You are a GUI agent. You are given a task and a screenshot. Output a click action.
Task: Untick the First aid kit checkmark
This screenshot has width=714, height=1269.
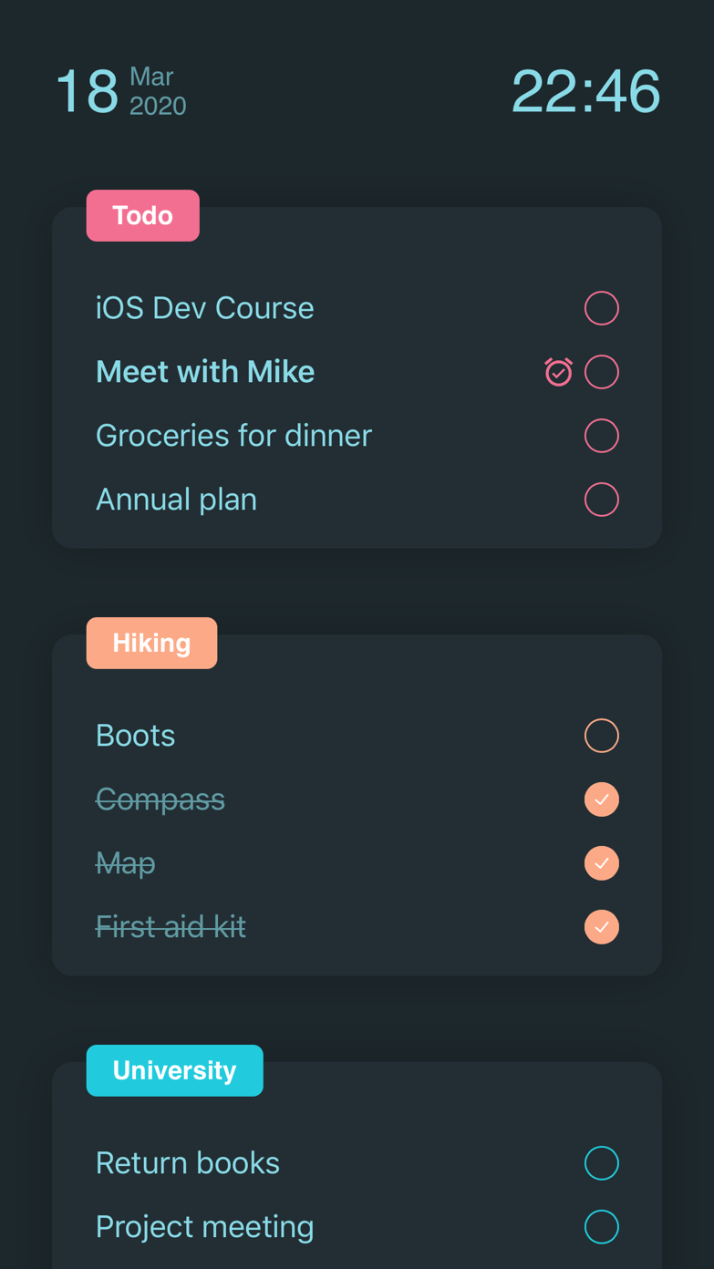pos(602,927)
